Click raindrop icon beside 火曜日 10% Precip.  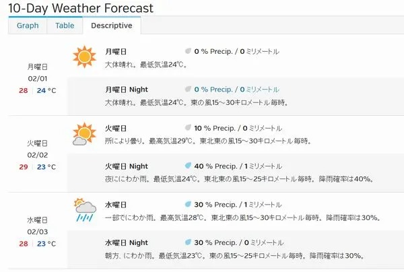(x=188, y=127)
